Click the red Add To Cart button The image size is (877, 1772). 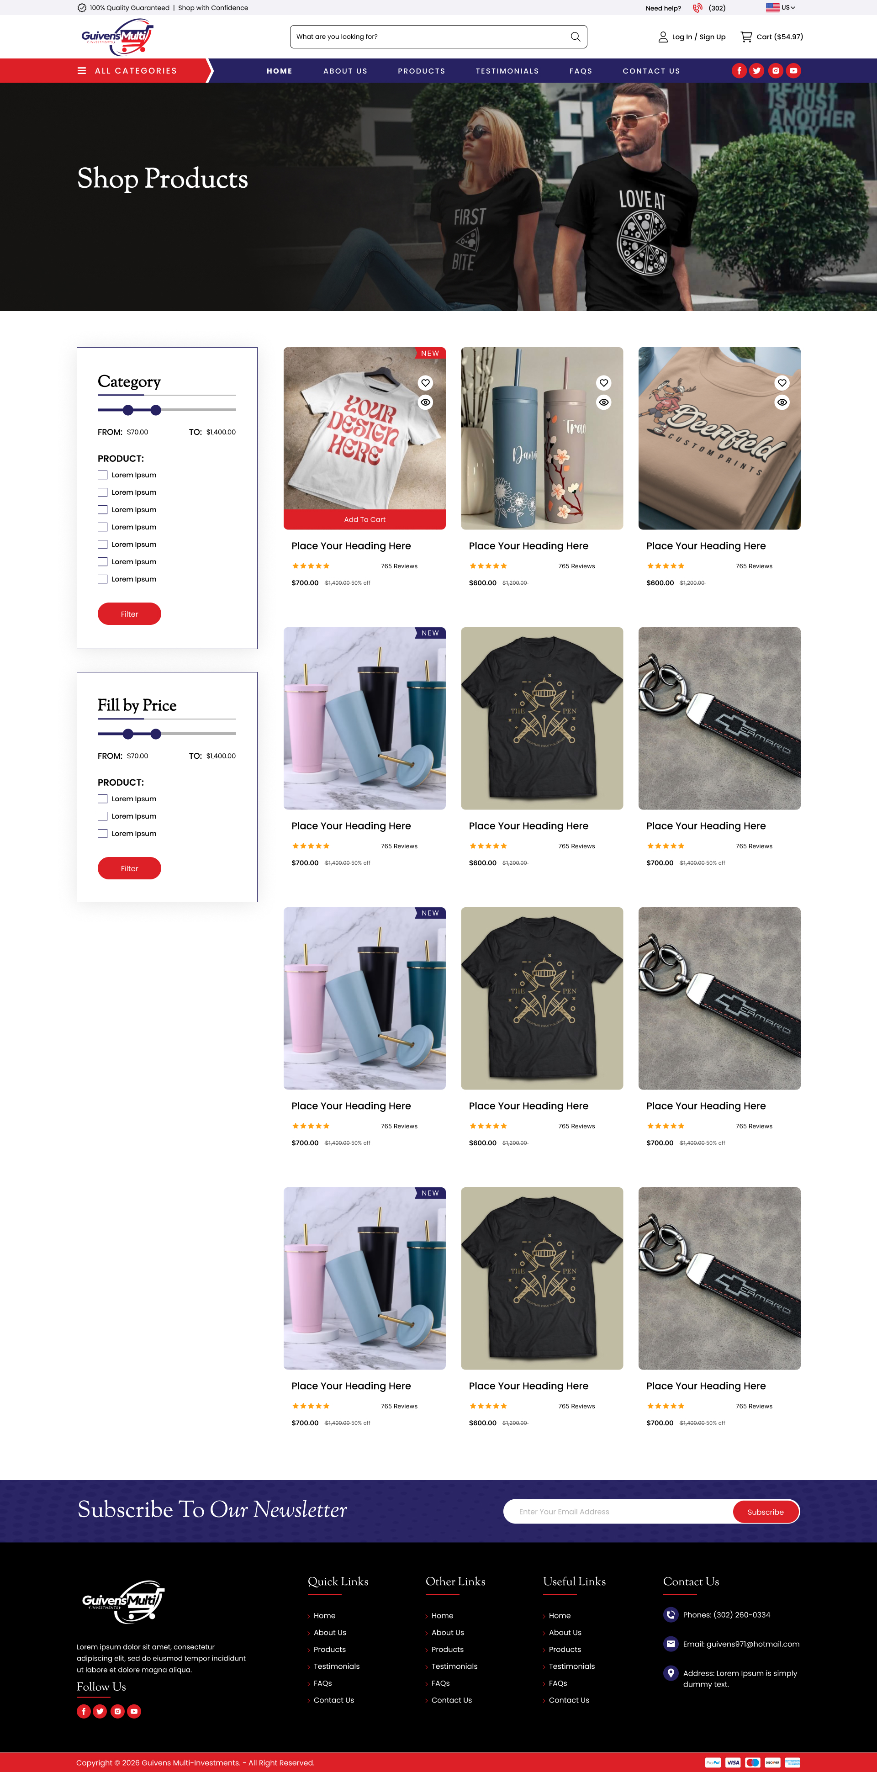coord(365,519)
